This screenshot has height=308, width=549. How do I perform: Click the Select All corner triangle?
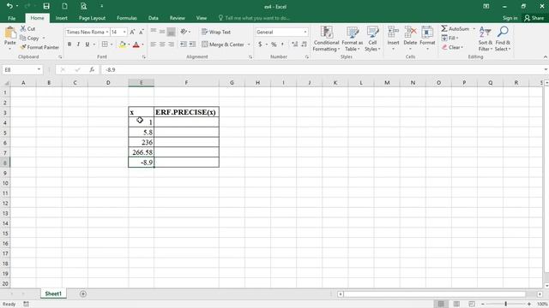pos(6,83)
